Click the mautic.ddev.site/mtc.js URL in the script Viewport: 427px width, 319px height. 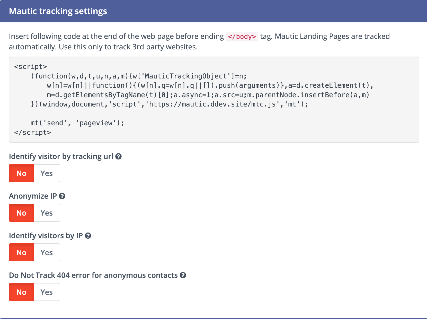point(212,104)
